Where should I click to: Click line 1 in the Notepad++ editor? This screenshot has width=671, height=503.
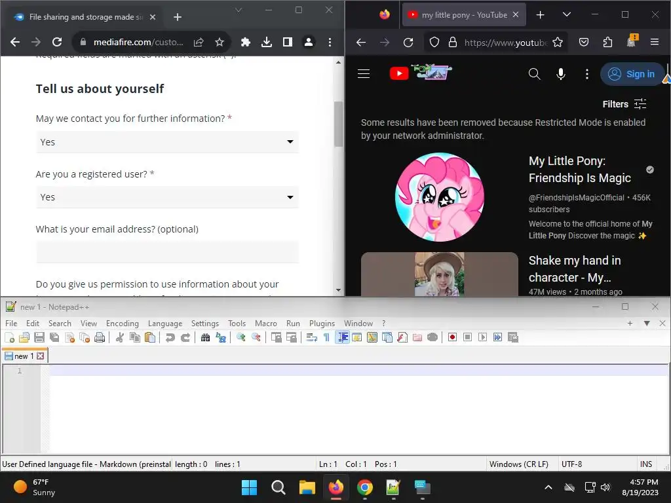[358, 371]
